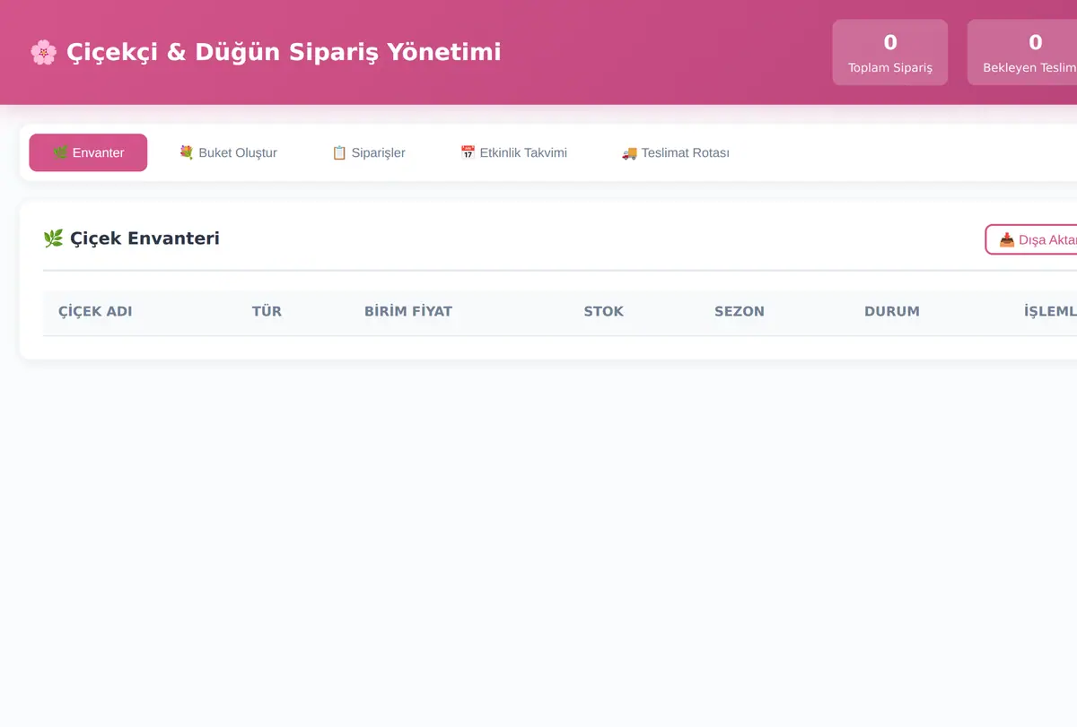Click the Dışa Aktar export button
Screen dimensions: 1077x727
pyautogui.click(x=1032, y=239)
